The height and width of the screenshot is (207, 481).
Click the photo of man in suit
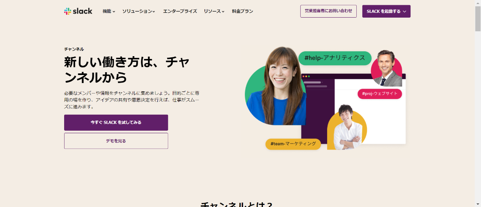pyautogui.click(x=386, y=69)
